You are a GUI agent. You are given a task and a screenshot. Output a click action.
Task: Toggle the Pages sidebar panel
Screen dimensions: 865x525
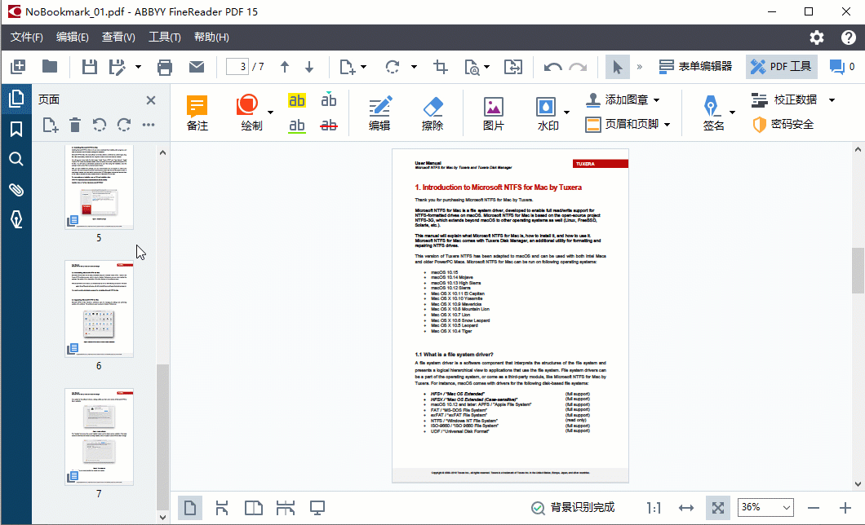point(16,99)
